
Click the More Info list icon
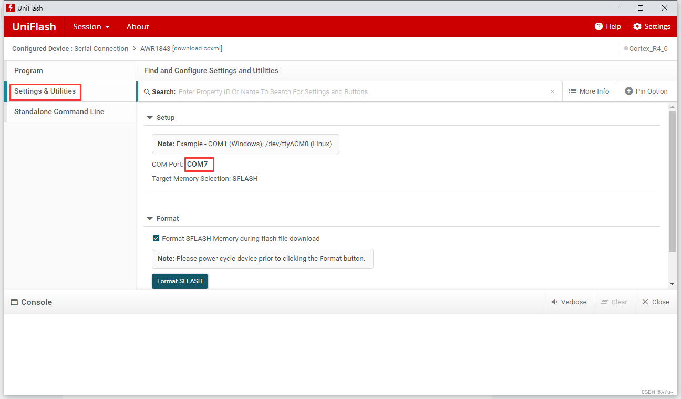pyautogui.click(x=573, y=91)
